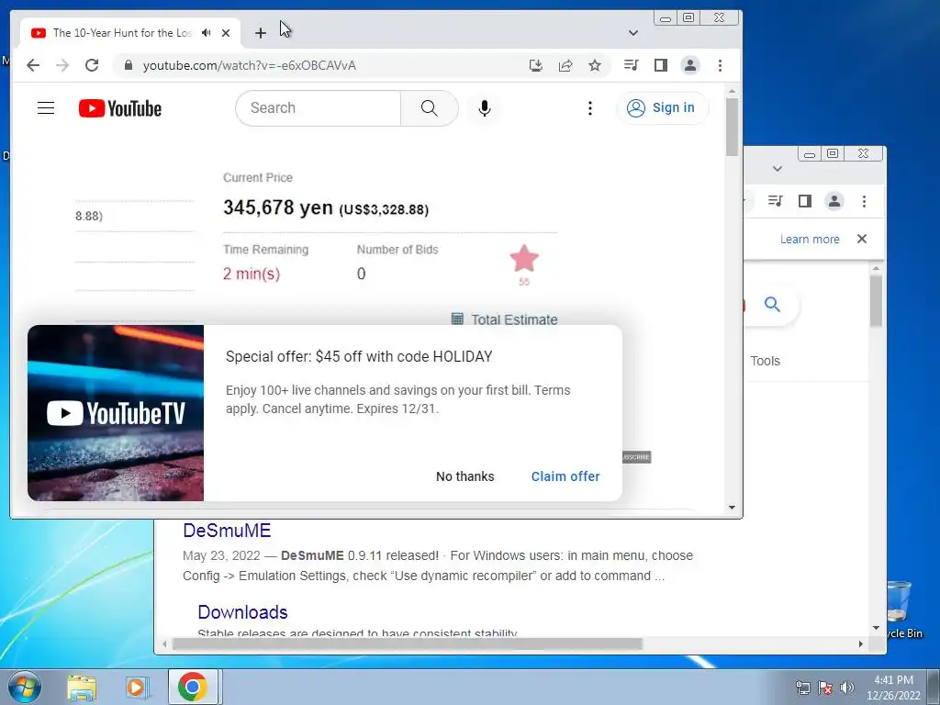940x705 pixels.
Task: Open three-dot menu in background Chrome window
Action: pos(864,201)
